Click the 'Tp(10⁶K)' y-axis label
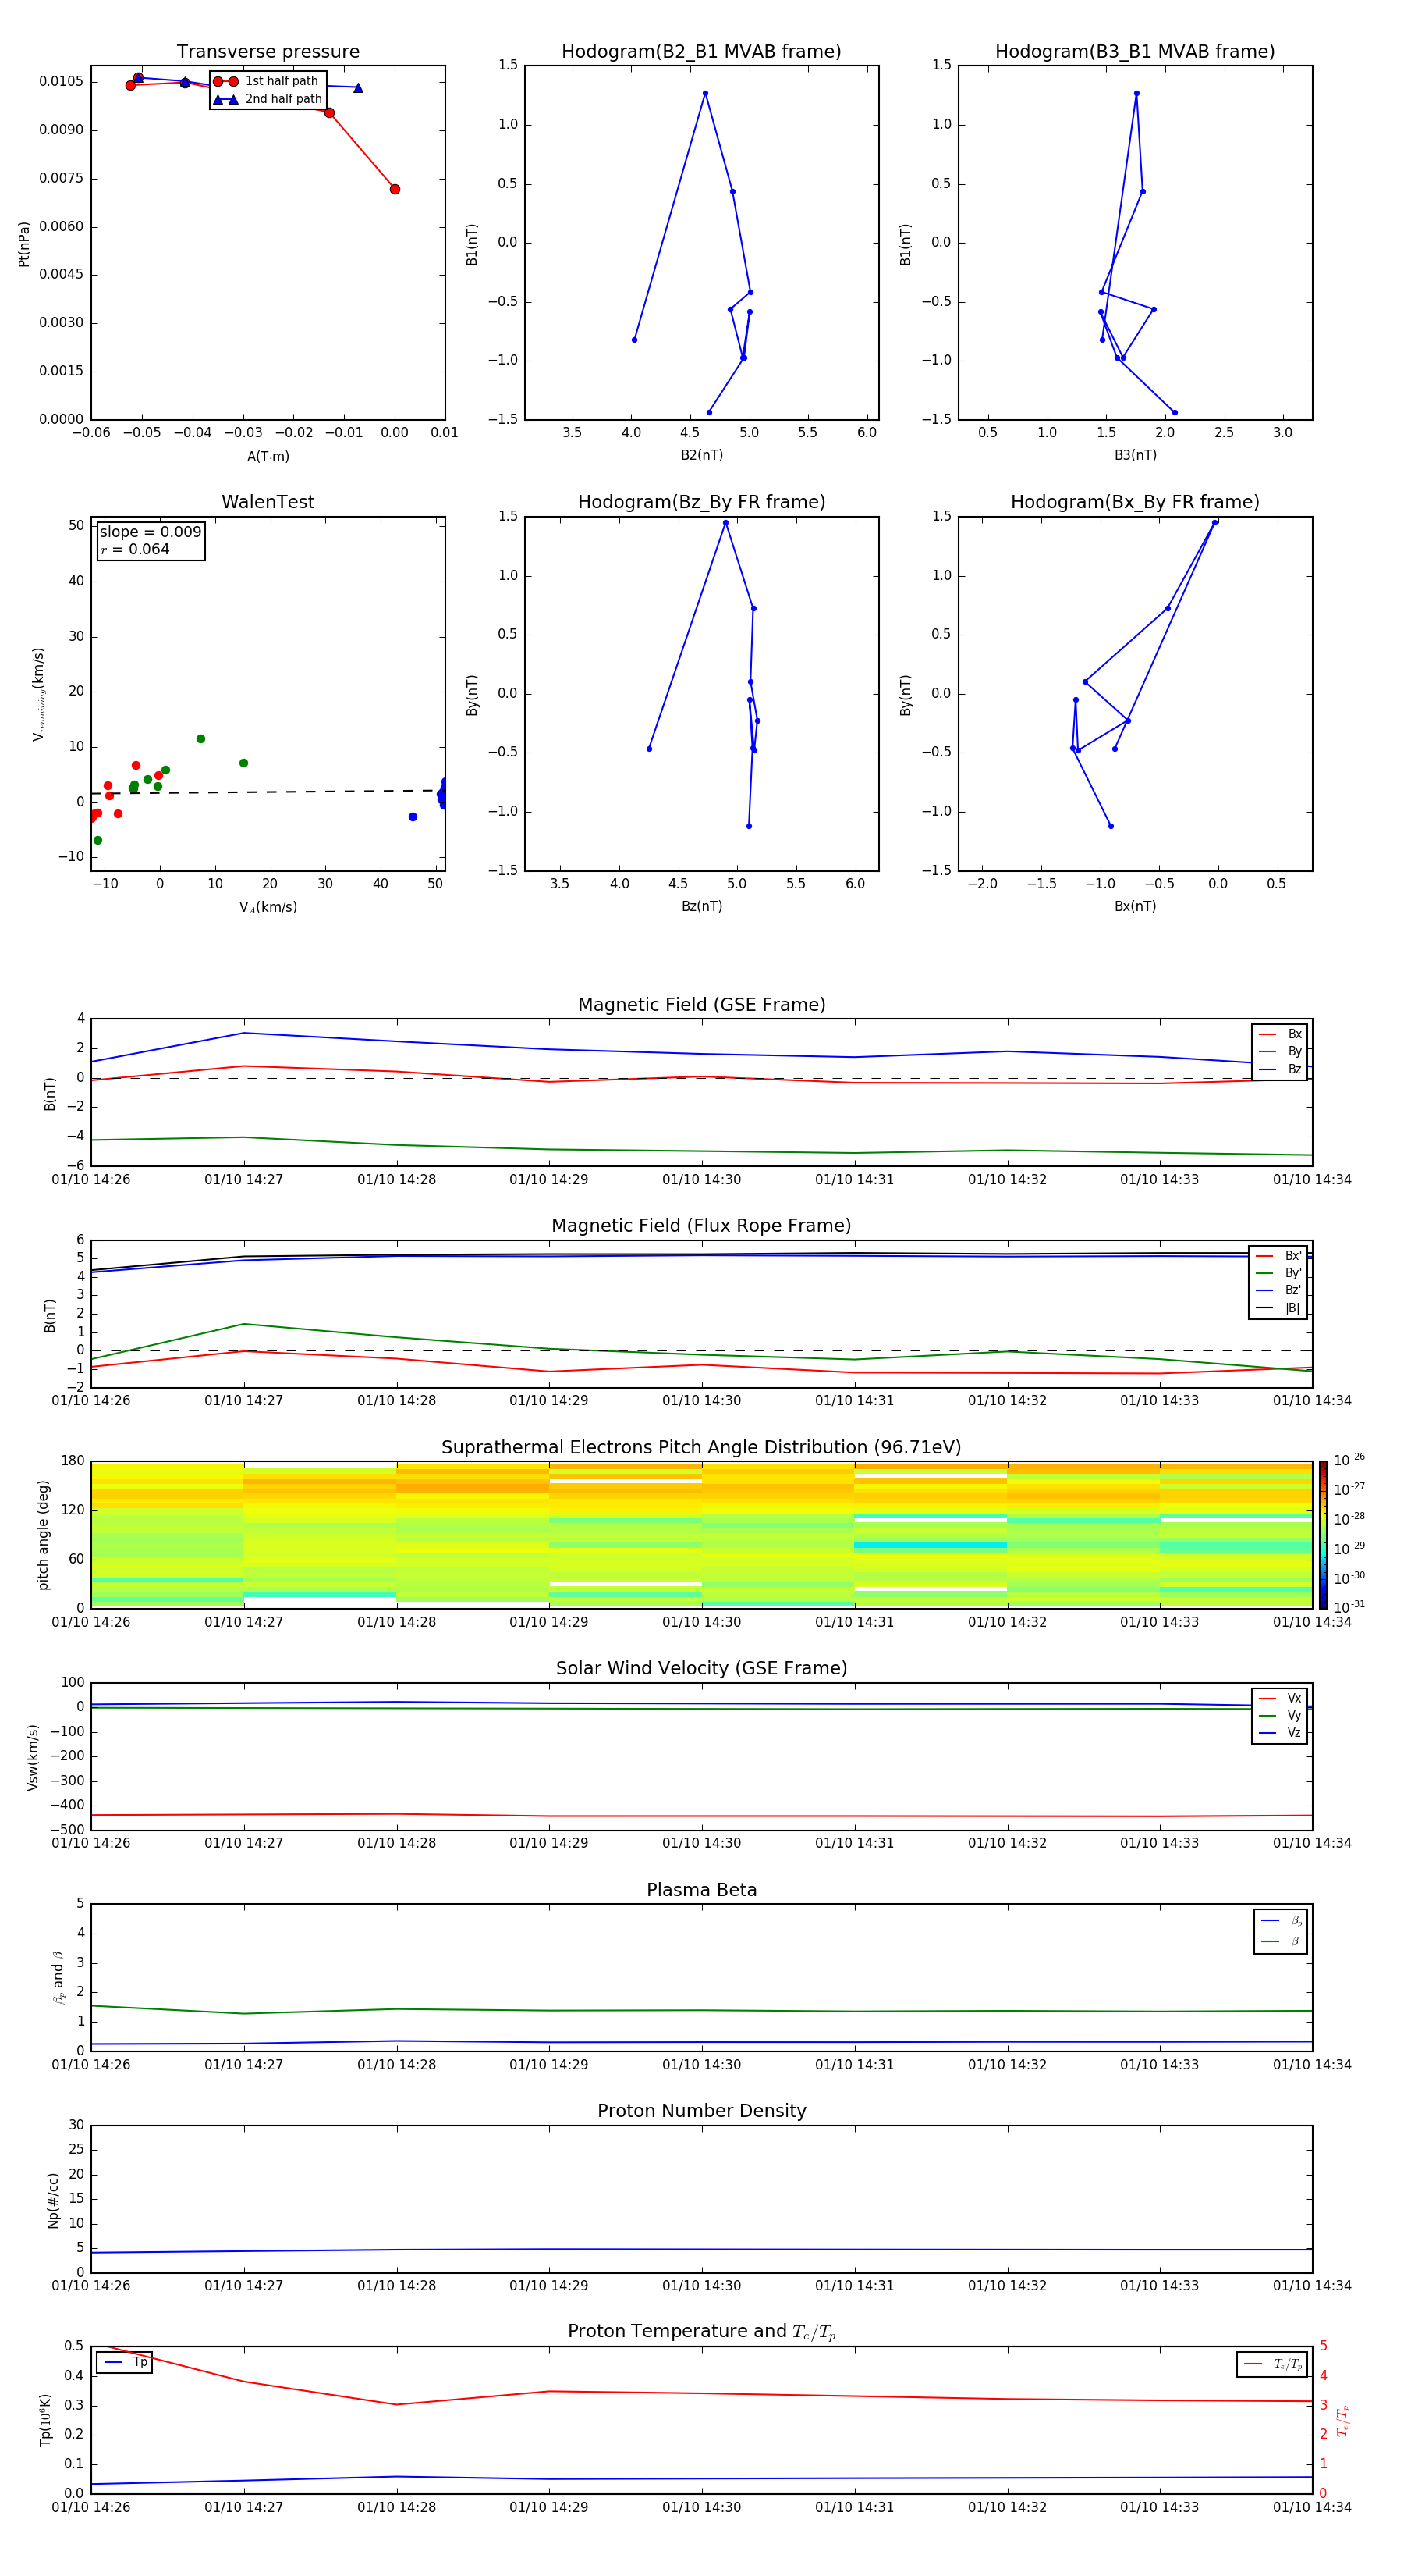The width and height of the screenshot is (1404, 2576). [x=45, y=2420]
